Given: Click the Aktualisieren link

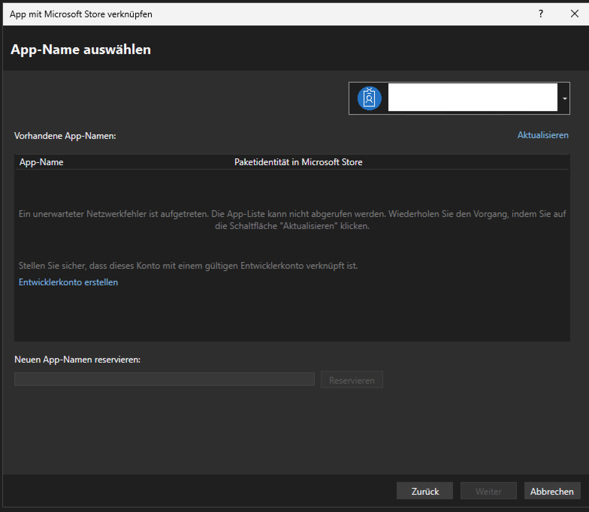Looking at the screenshot, I should pos(543,135).
